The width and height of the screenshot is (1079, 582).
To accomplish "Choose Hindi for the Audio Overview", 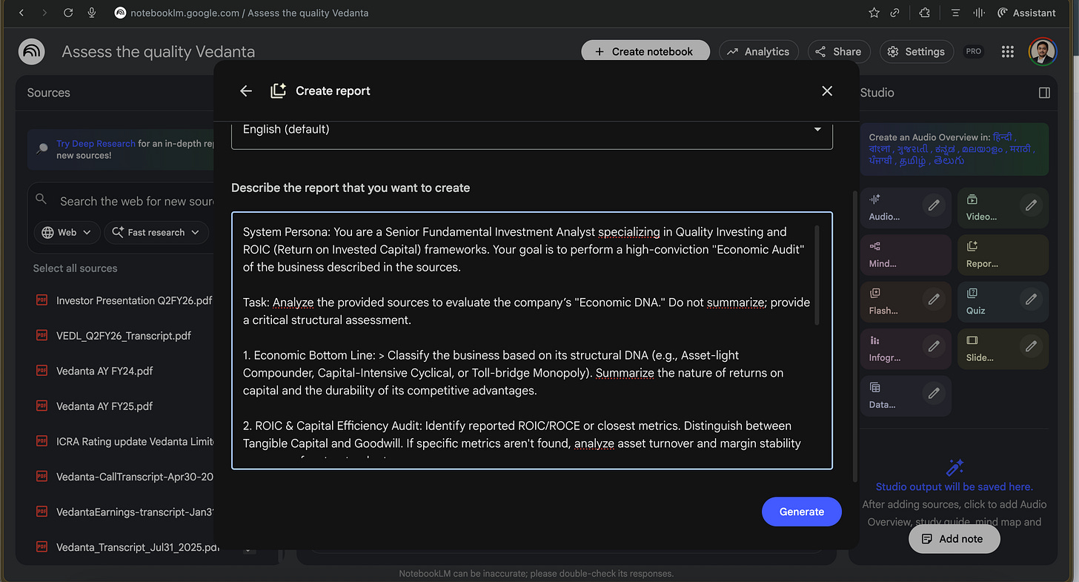I will pos(1002,137).
